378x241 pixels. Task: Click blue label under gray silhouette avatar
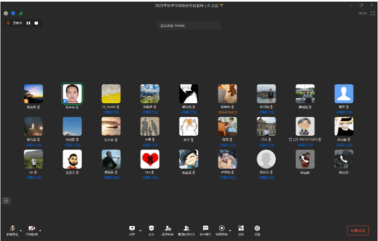(266, 177)
